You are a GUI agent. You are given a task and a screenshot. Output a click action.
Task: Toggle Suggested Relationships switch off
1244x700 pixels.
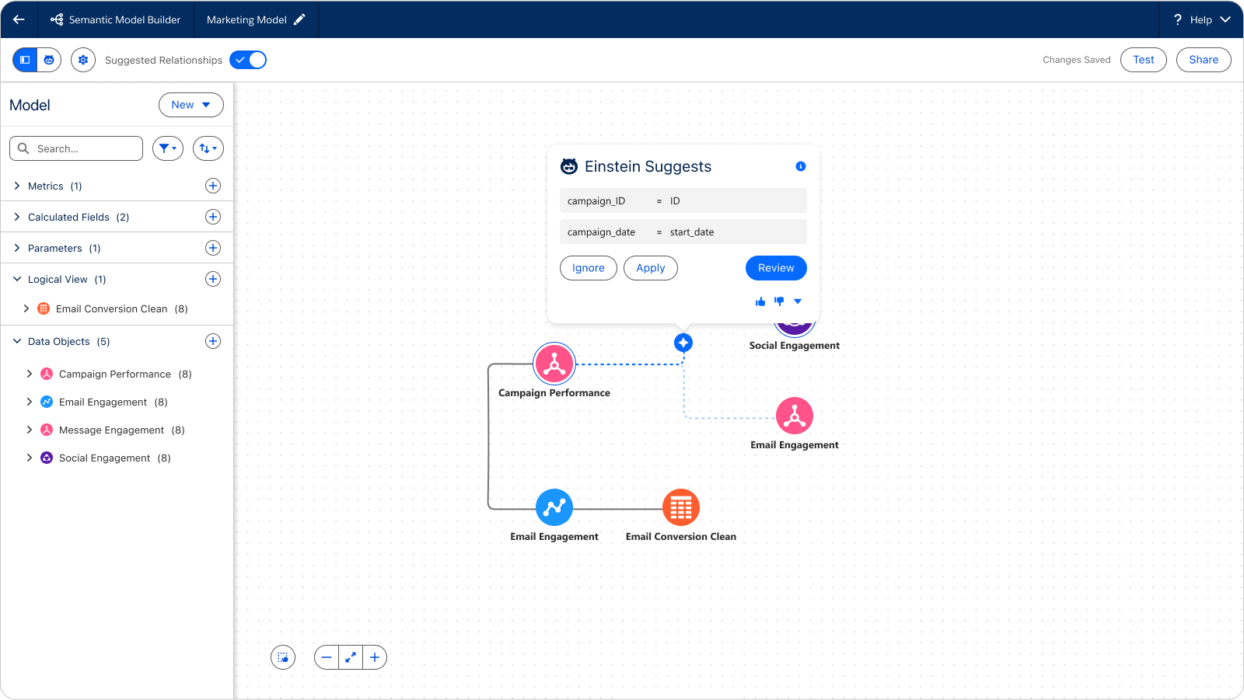248,60
